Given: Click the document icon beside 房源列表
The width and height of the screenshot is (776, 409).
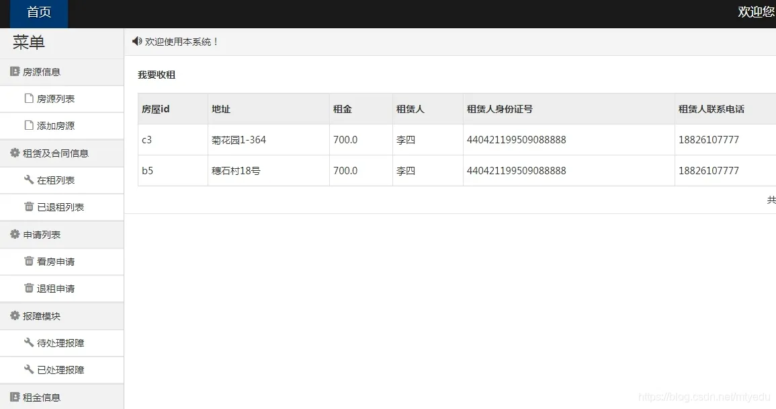Looking at the screenshot, I should 29,98.
